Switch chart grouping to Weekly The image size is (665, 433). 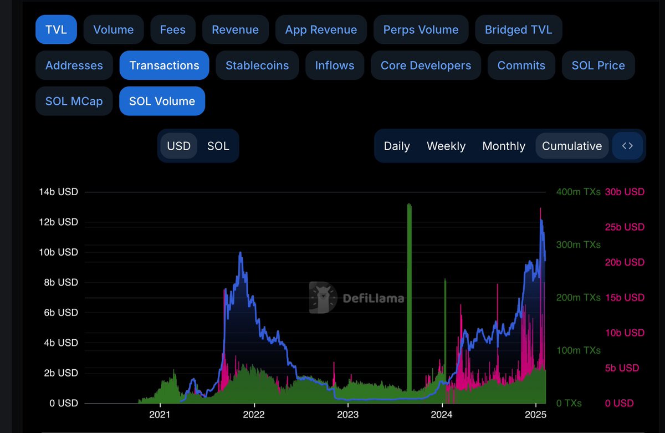(x=446, y=146)
